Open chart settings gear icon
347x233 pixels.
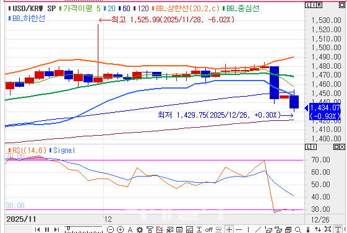coord(140,230)
